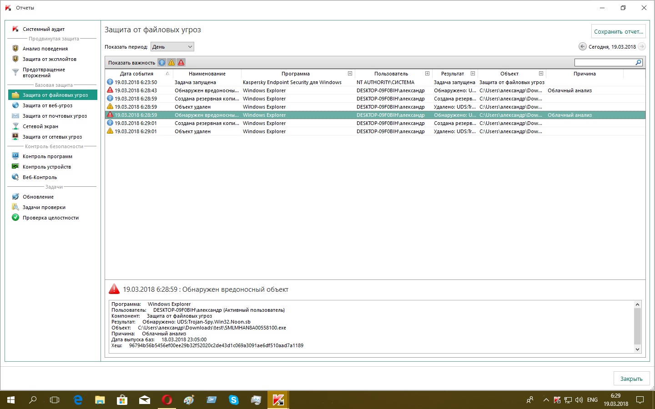The image size is (655, 409).
Task: Click the details pane scroll-down arrow
Action: [x=637, y=349]
